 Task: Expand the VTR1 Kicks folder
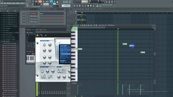(6, 30)
